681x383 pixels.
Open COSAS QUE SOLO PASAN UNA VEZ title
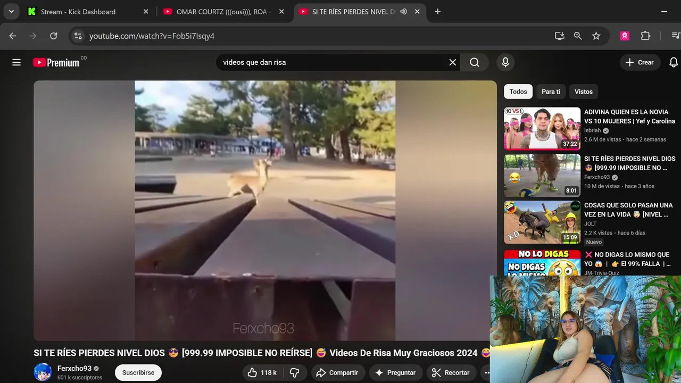tap(628, 210)
